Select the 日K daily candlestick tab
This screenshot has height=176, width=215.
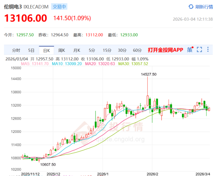coord(47,51)
